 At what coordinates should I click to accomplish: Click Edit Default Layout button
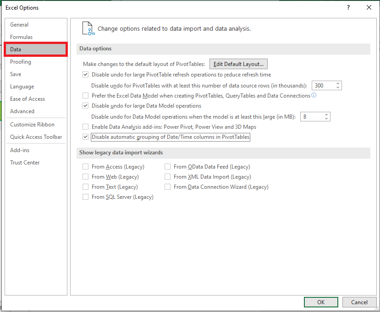238,64
